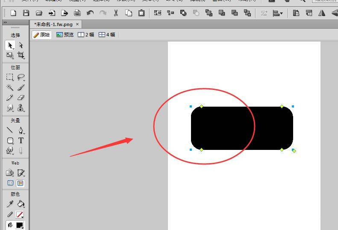The width and height of the screenshot is (338, 230).
Task: Click the 原始 (Original) view button
Action: 42,35
